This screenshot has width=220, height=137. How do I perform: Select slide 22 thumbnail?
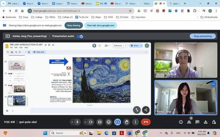pyautogui.click(x=17, y=89)
